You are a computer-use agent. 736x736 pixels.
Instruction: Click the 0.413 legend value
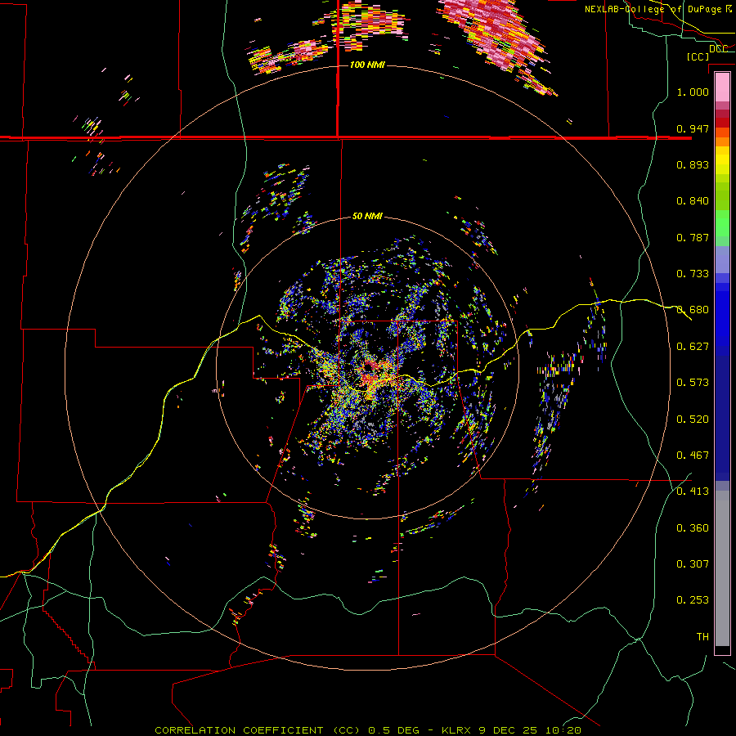coord(693,491)
